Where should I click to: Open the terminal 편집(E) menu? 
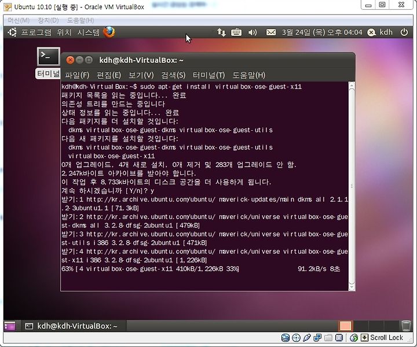(x=109, y=75)
